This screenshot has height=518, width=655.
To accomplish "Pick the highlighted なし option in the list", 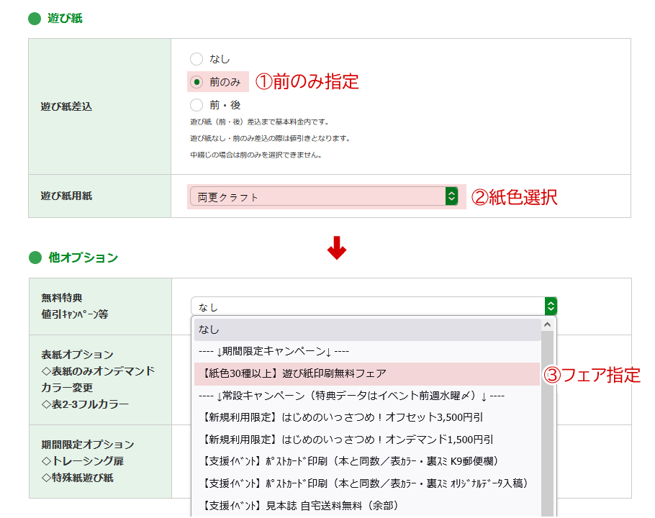I will [366, 330].
